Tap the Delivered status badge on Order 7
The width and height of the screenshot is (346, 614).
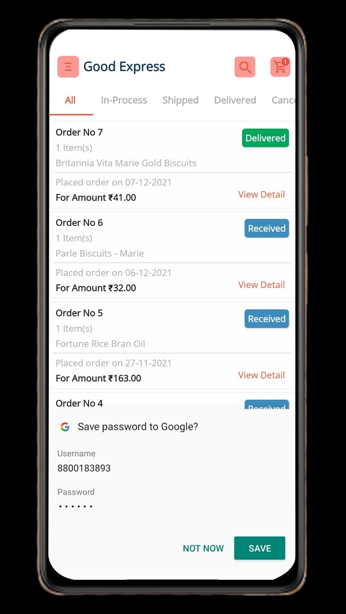pyautogui.click(x=265, y=138)
